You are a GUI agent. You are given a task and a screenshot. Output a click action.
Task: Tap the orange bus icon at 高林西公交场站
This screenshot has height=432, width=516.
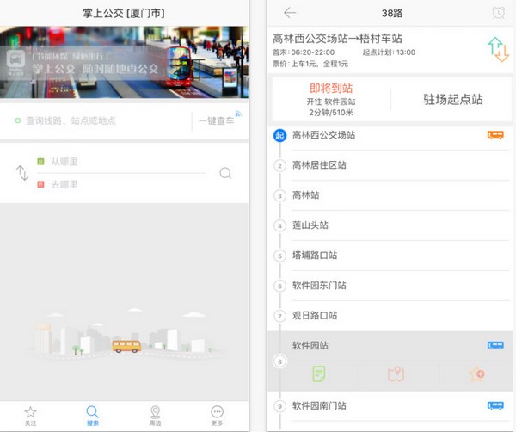pos(495,134)
